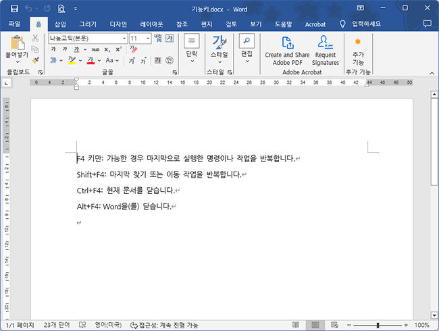This screenshot has height=331, width=439.
Task: Expand the 붙여넣기 paste options arrow
Action: coord(18,62)
